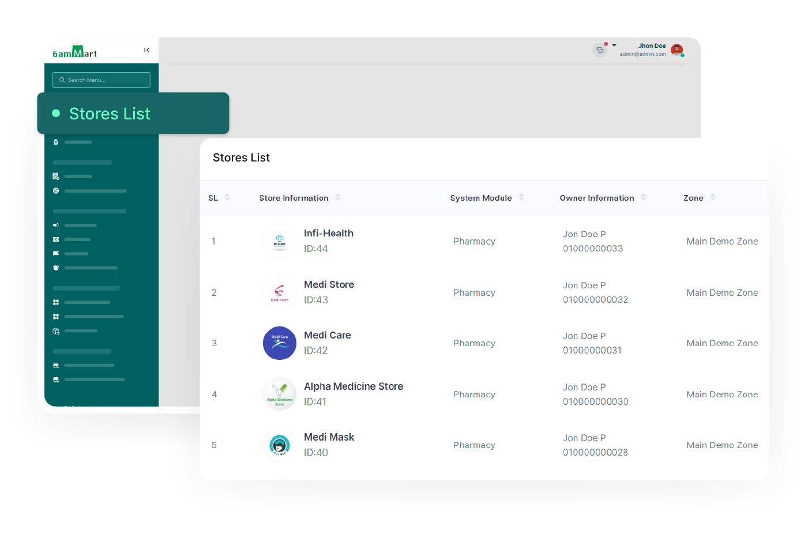Screen dimensions: 812x549
Task: Click Jhon Doe profile avatar
Action: point(676,50)
